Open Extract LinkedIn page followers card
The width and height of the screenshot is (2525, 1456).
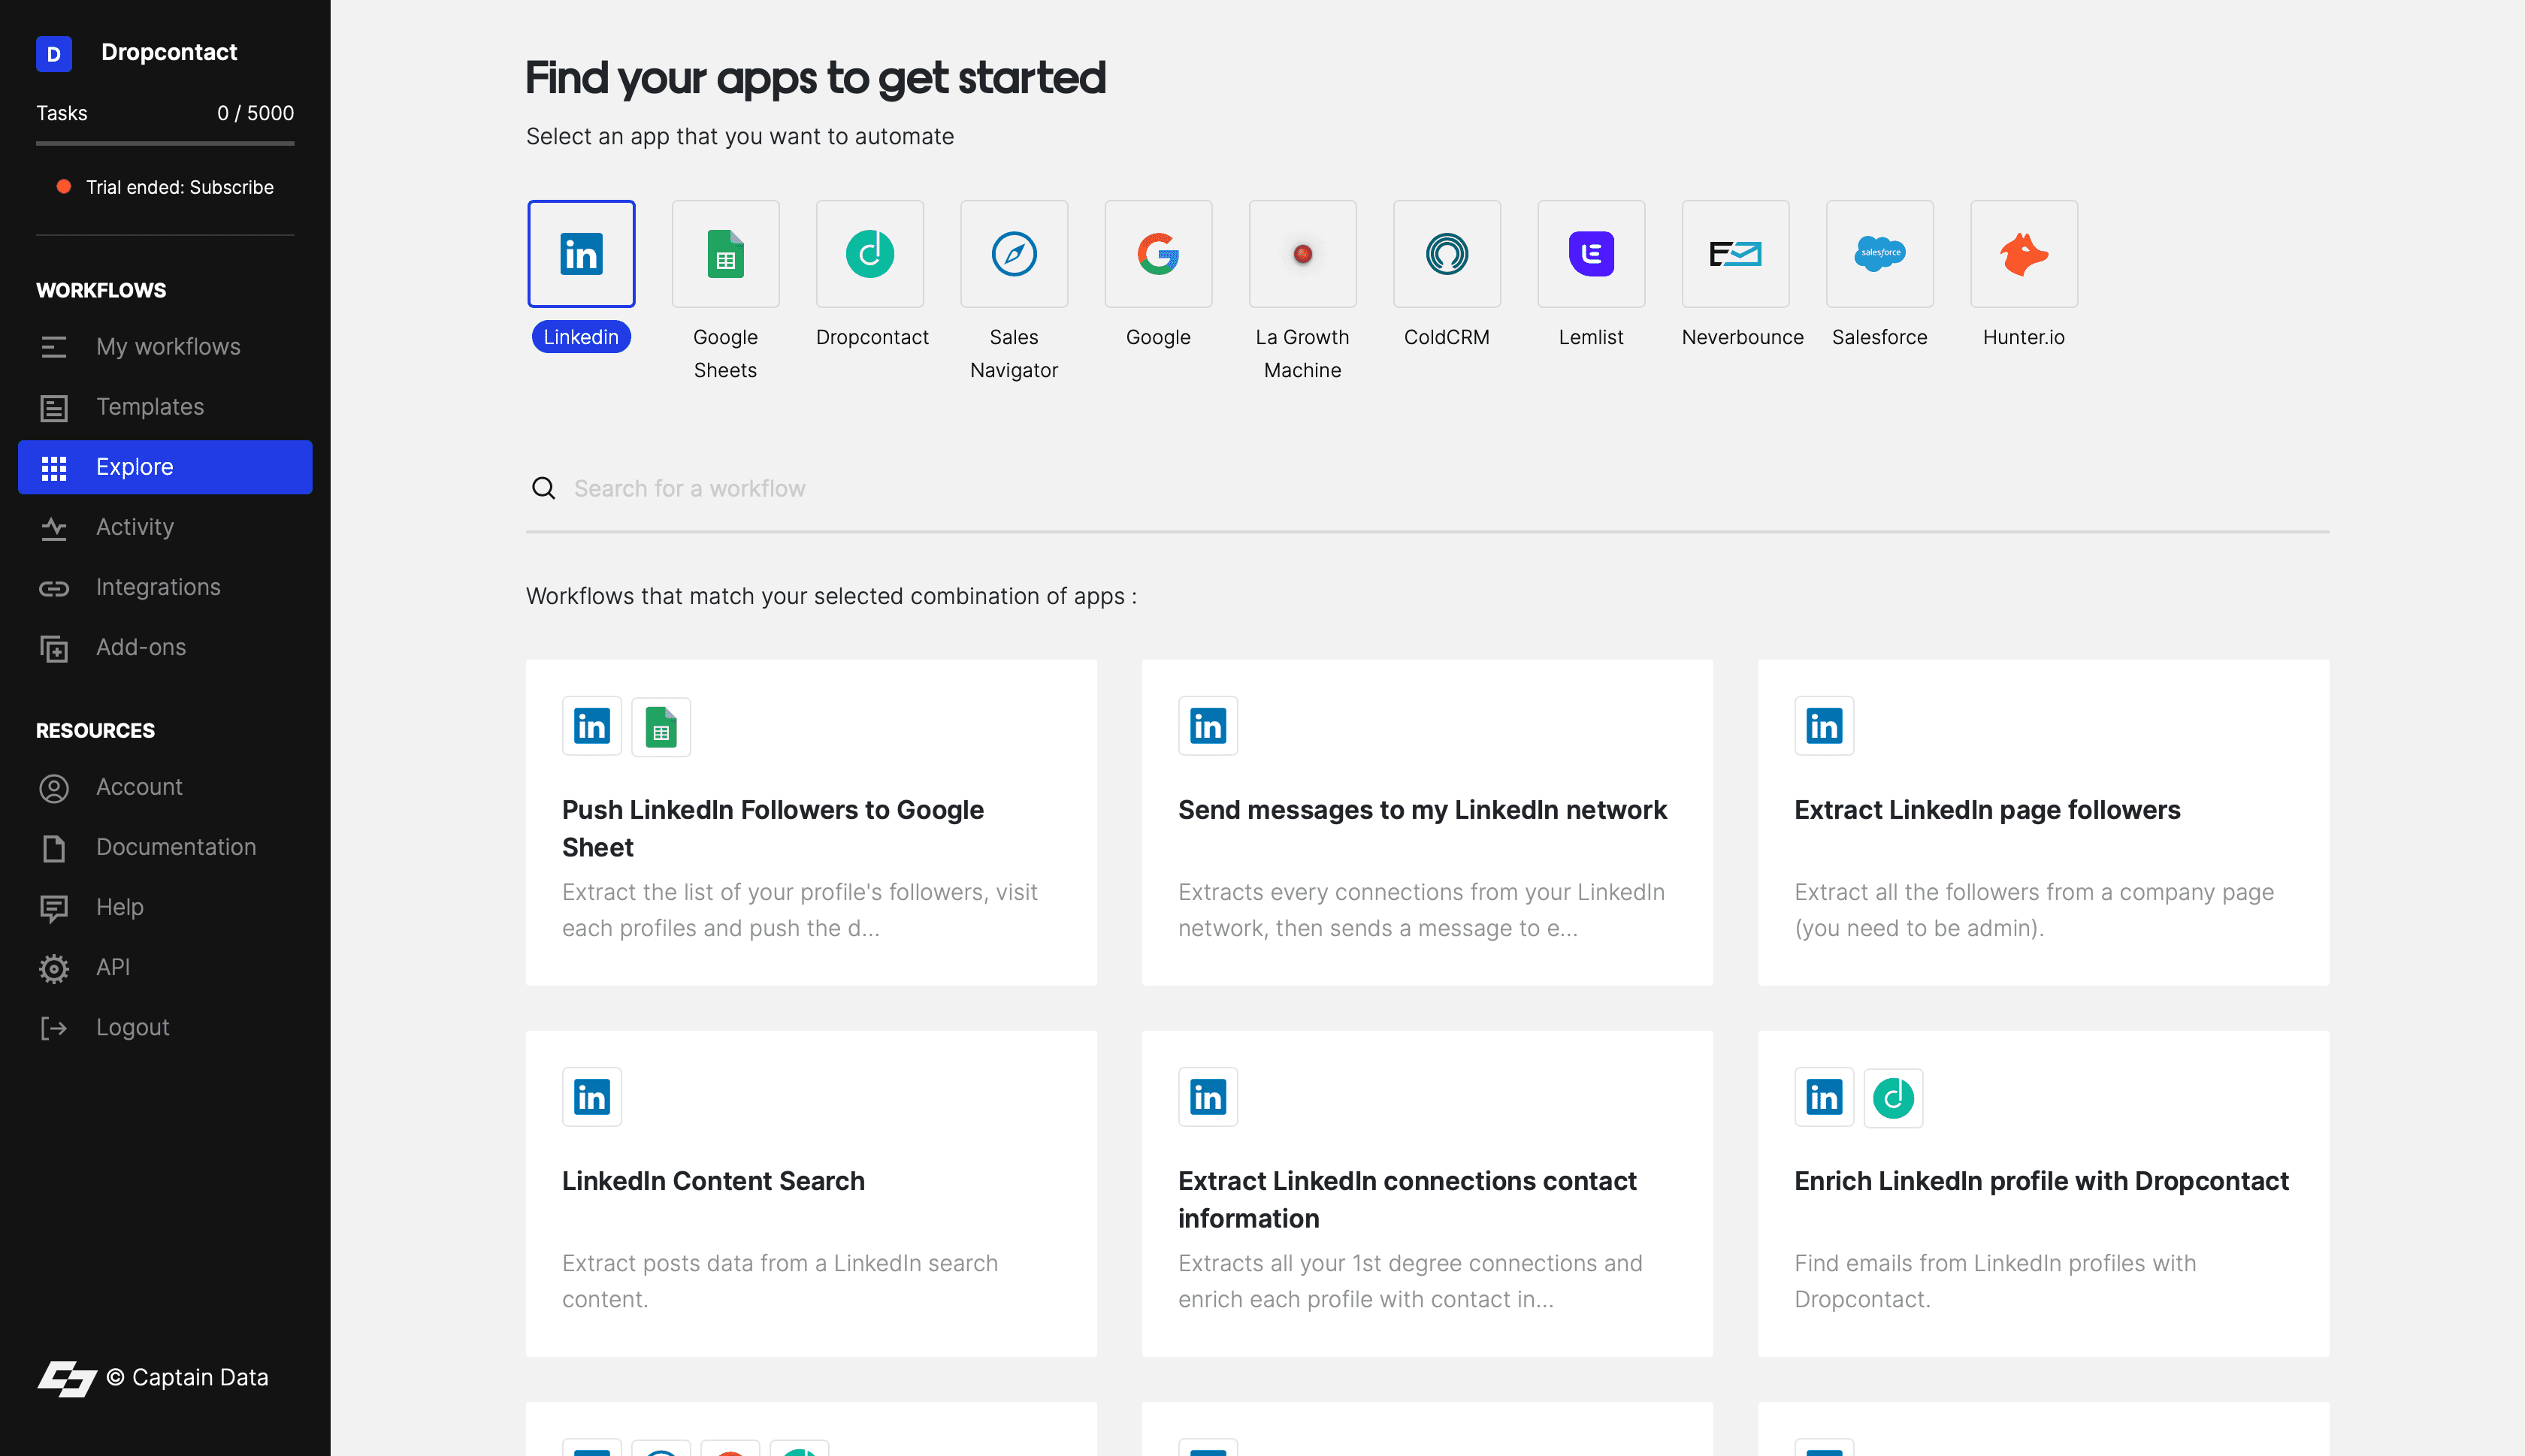(2043, 822)
